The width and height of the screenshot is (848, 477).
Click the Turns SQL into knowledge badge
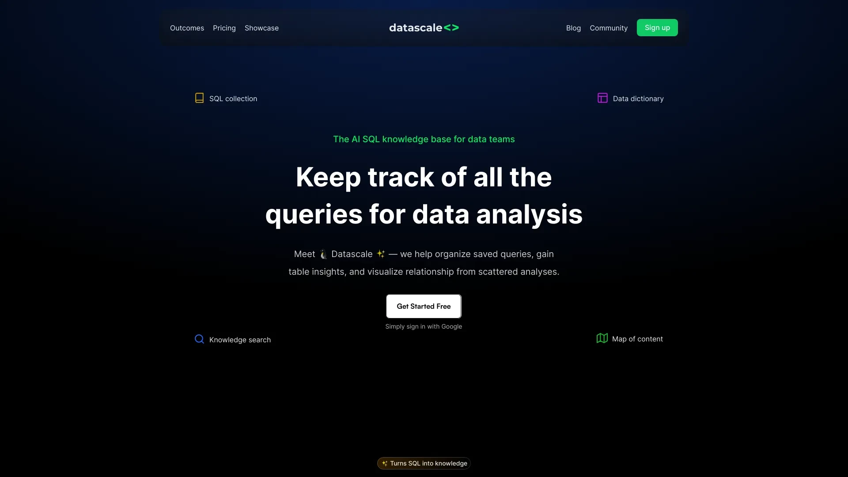424,464
